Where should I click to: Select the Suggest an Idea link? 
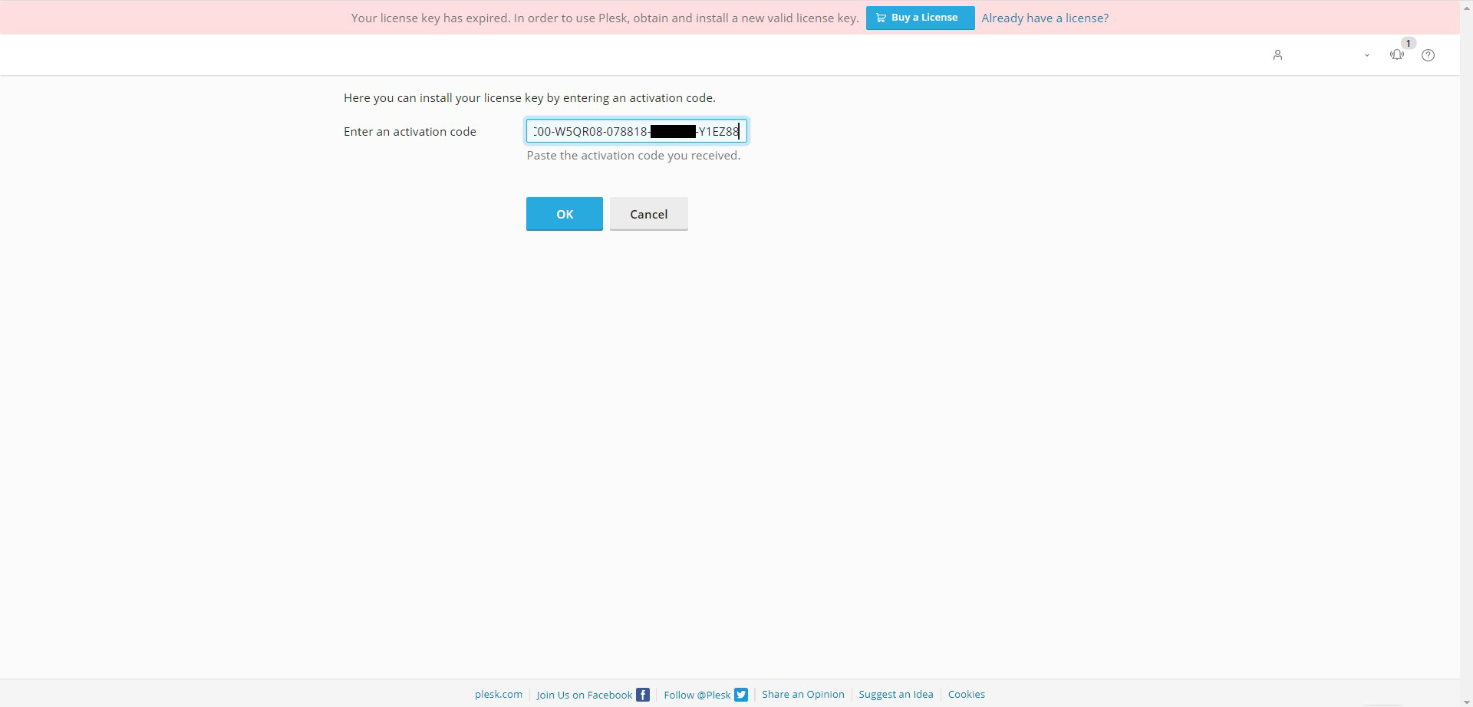click(x=895, y=695)
